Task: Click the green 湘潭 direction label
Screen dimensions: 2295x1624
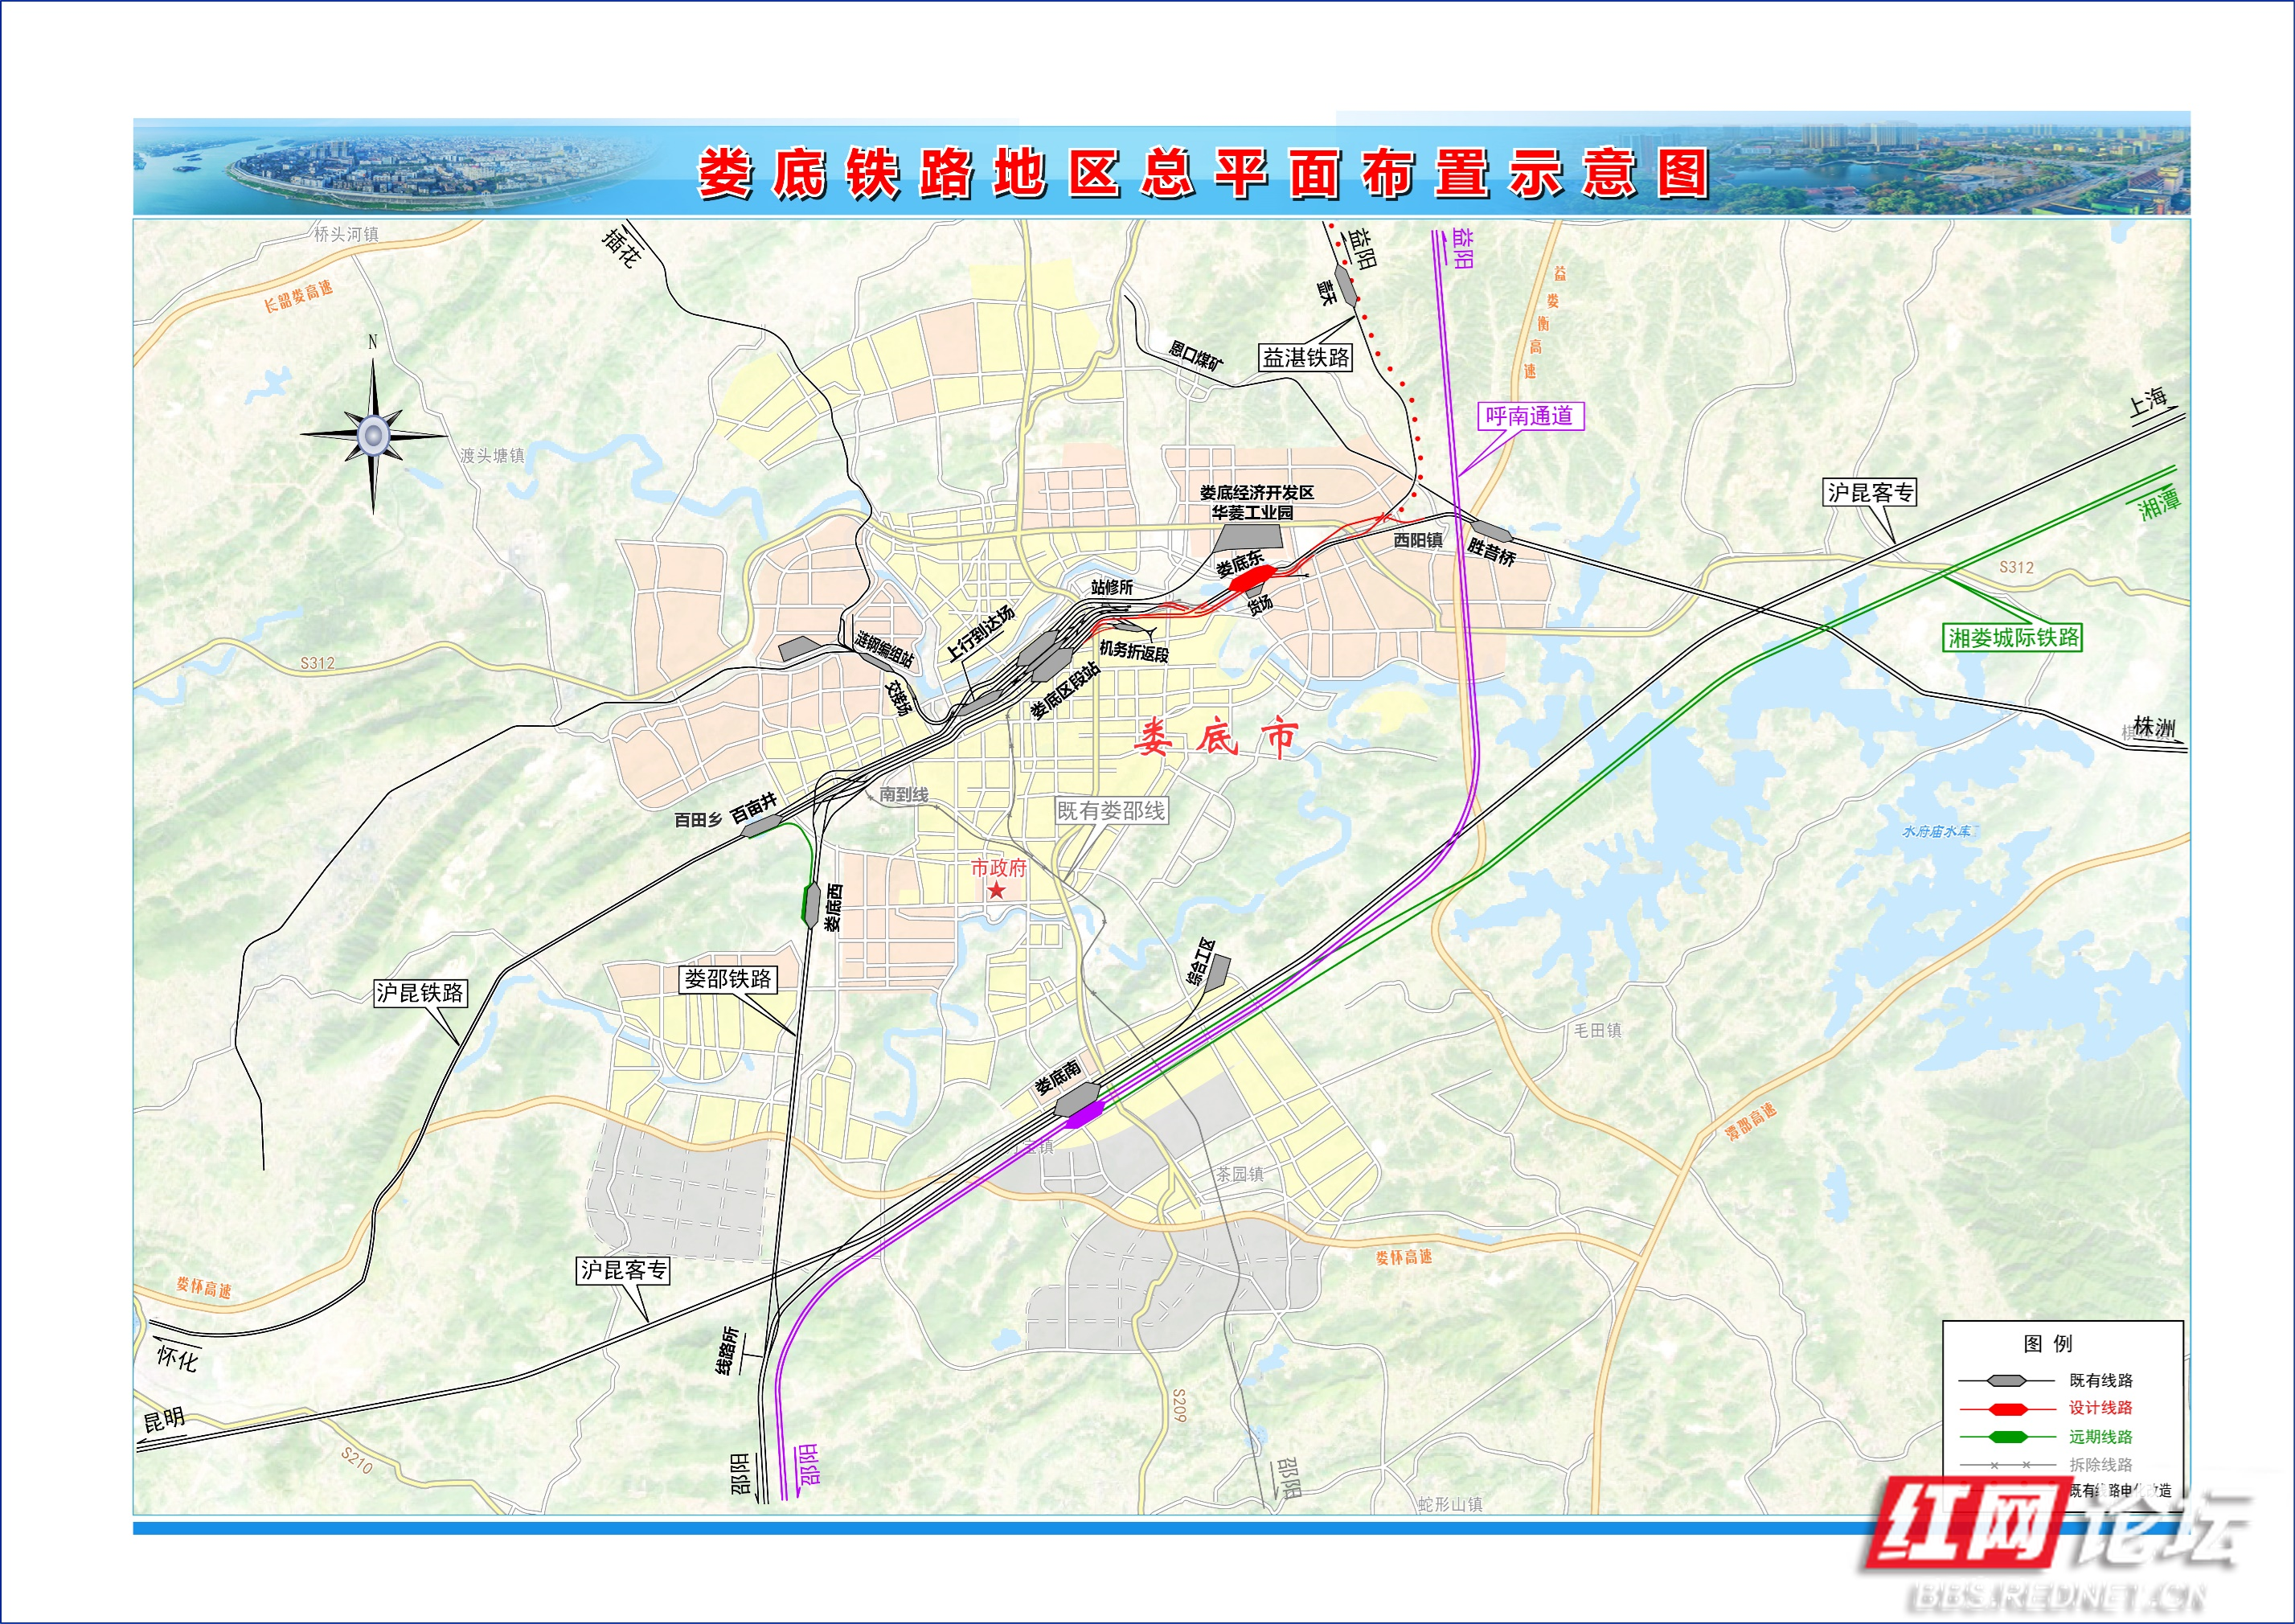Action: click(x=2159, y=503)
